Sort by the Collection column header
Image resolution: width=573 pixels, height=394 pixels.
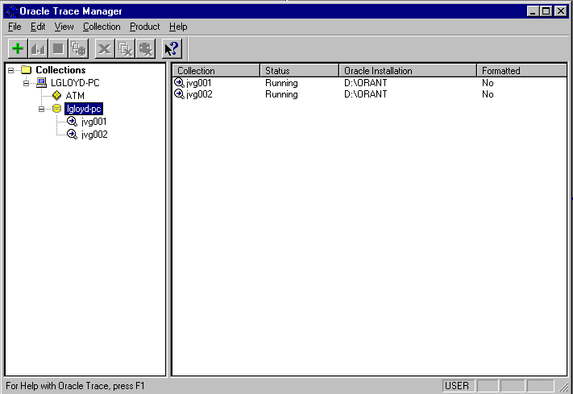[216, 71]
